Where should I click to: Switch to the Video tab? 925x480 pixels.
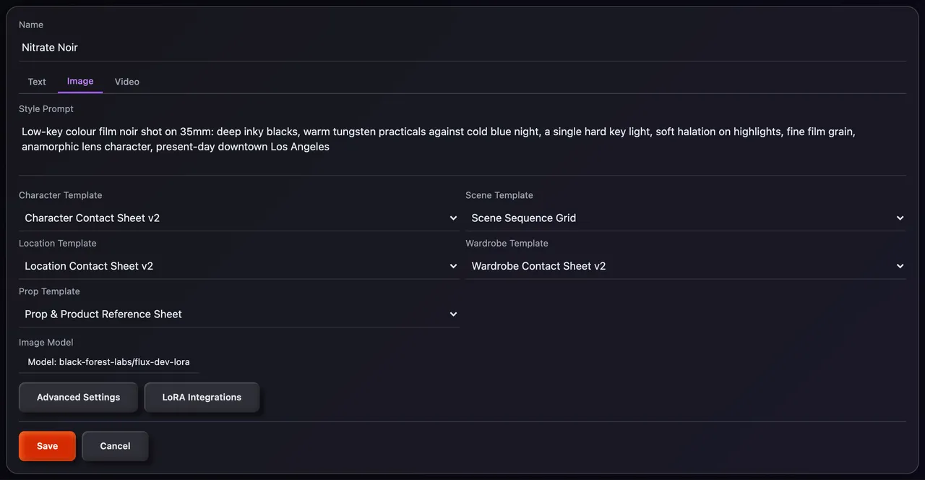127,82
